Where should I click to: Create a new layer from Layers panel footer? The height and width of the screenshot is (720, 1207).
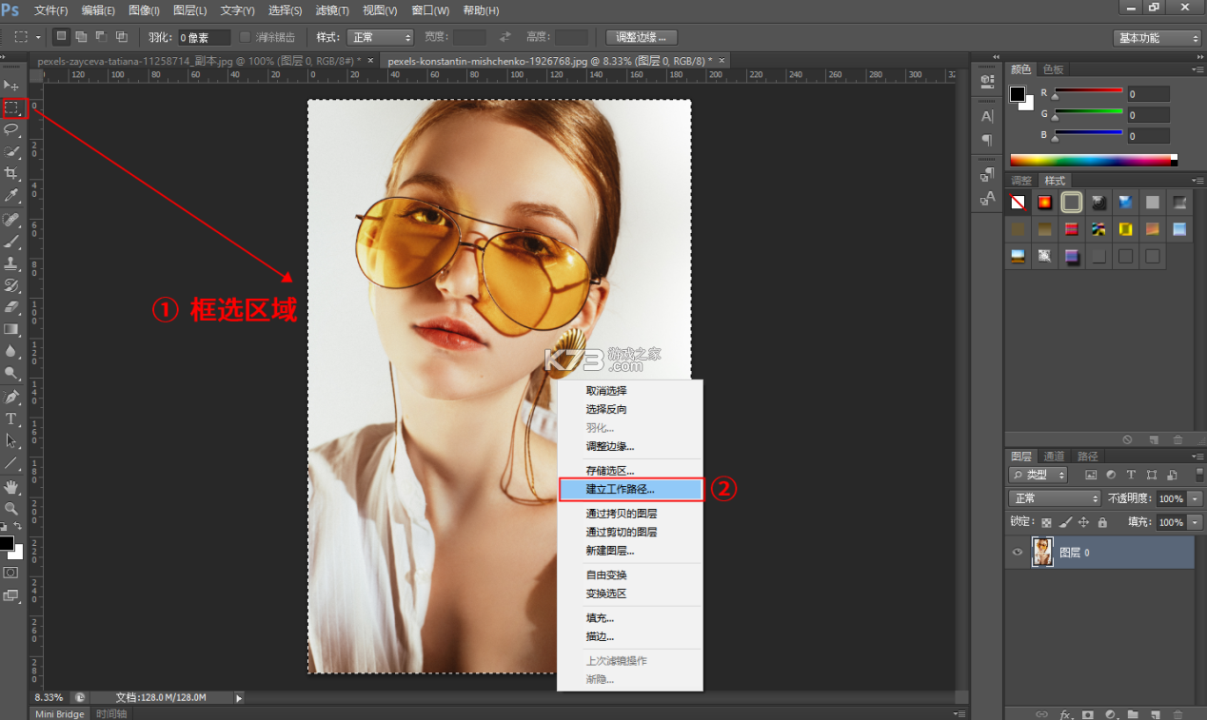(1155, 713)
